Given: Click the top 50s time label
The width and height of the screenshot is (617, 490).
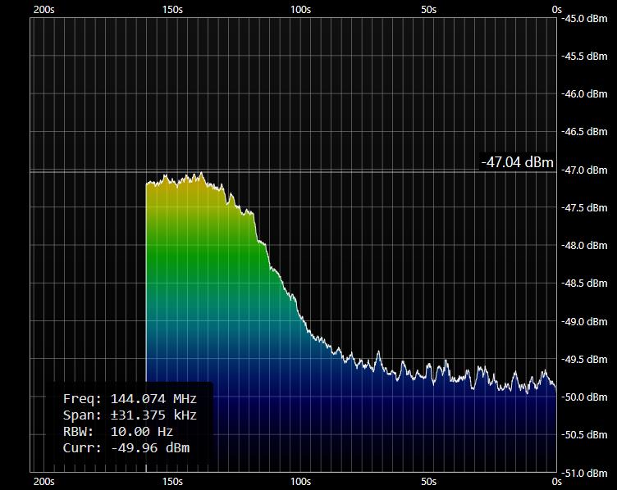Looking at the screenshot, I should coord(428,10).
